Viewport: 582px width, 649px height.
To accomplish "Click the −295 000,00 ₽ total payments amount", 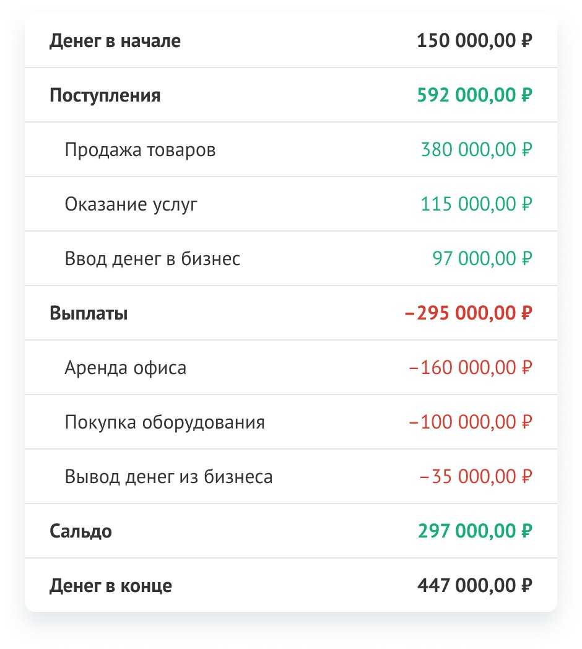I will click(x=468, y=314).
